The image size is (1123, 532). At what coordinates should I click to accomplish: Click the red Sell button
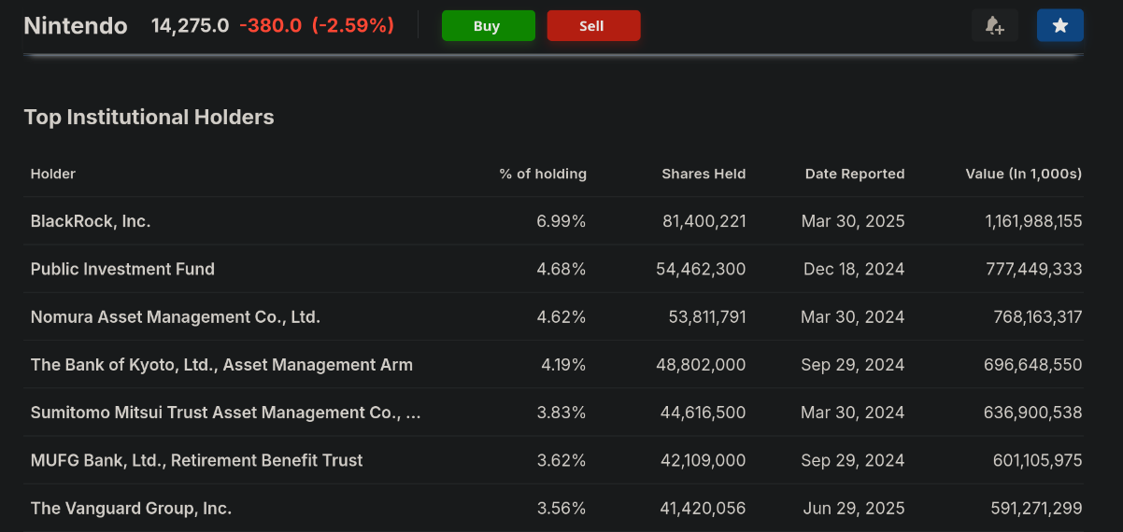click(594, 26)
